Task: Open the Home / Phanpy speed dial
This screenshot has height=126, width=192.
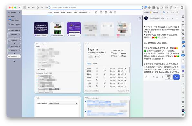Action: click(x=58, y=29)
